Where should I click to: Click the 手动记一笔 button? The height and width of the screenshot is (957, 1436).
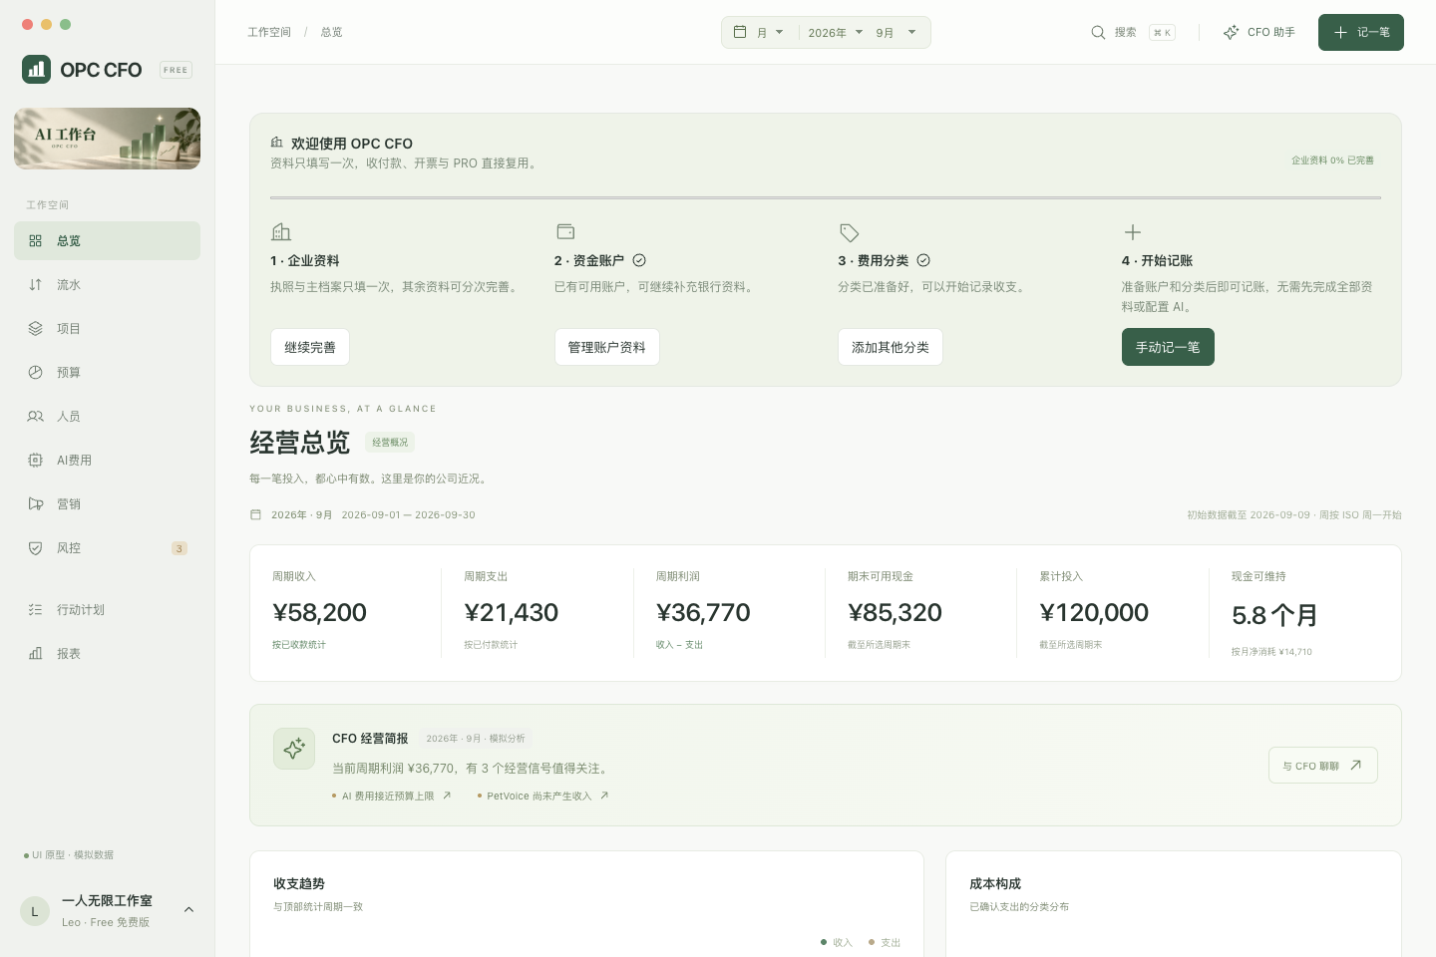tap(1168, 347)
